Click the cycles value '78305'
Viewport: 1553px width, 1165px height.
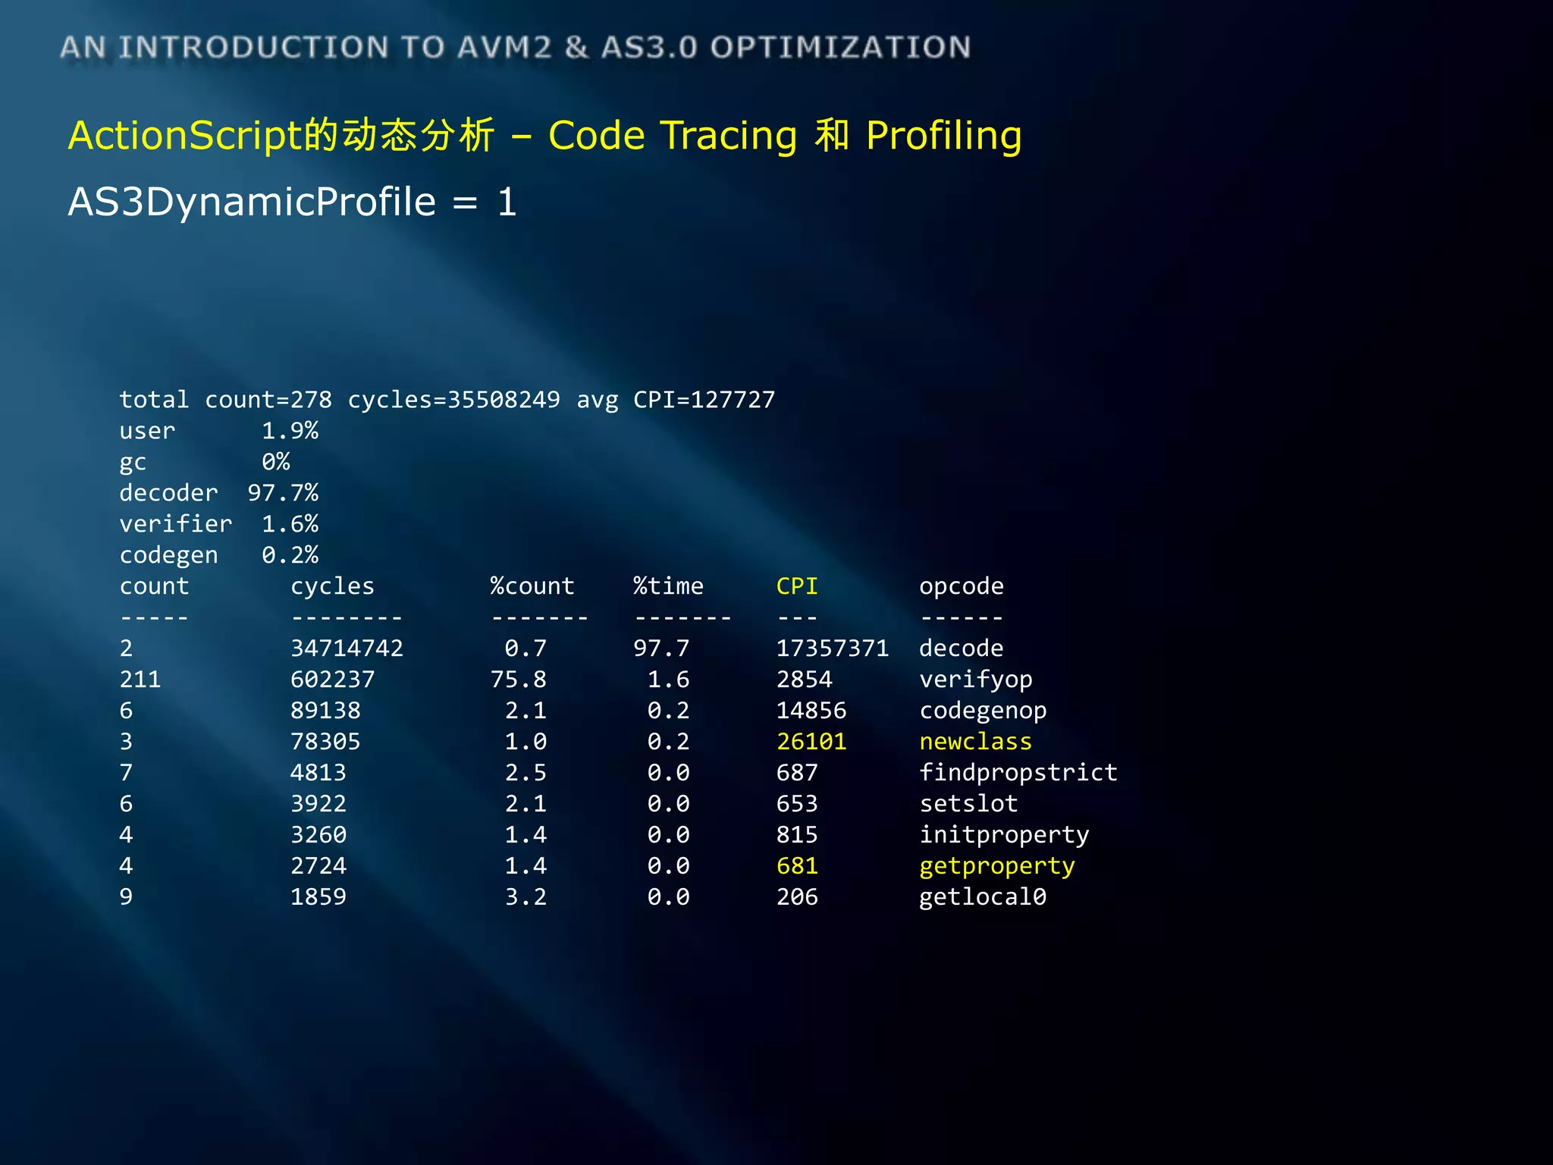[326, 742]
